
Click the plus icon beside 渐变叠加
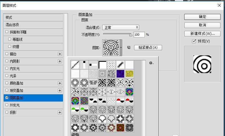(x=60, y=90)
